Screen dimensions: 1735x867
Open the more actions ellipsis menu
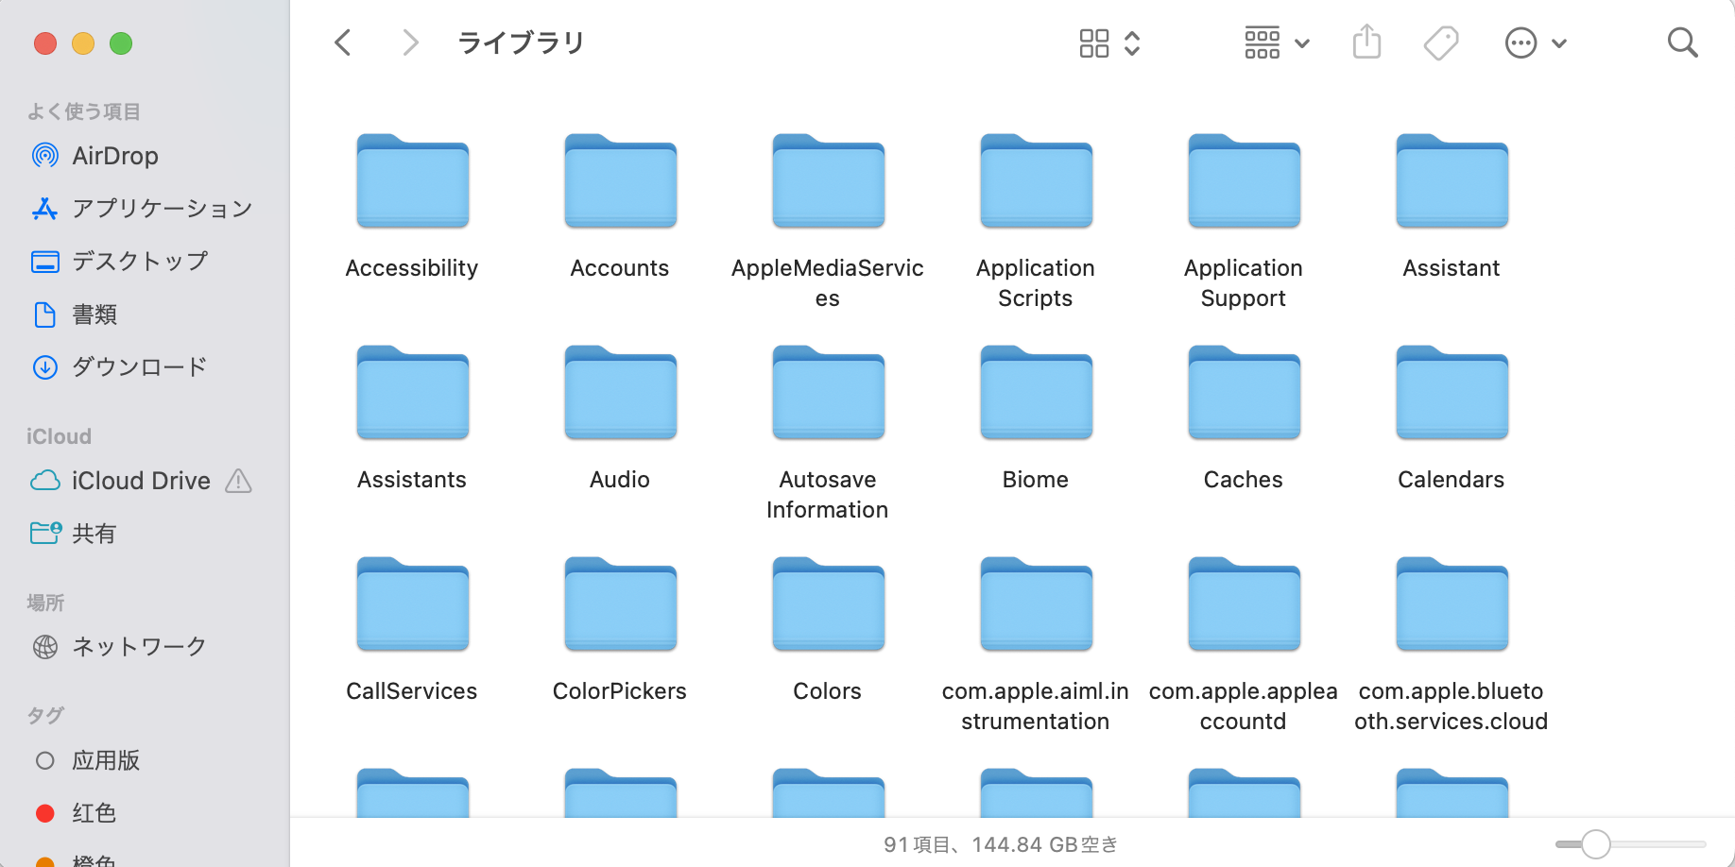(x=1535, y=42)
